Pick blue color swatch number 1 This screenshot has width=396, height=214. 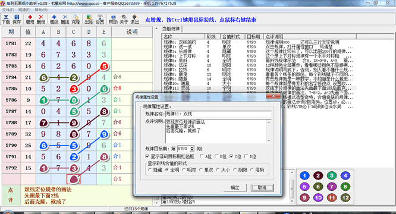coord(304,175)
